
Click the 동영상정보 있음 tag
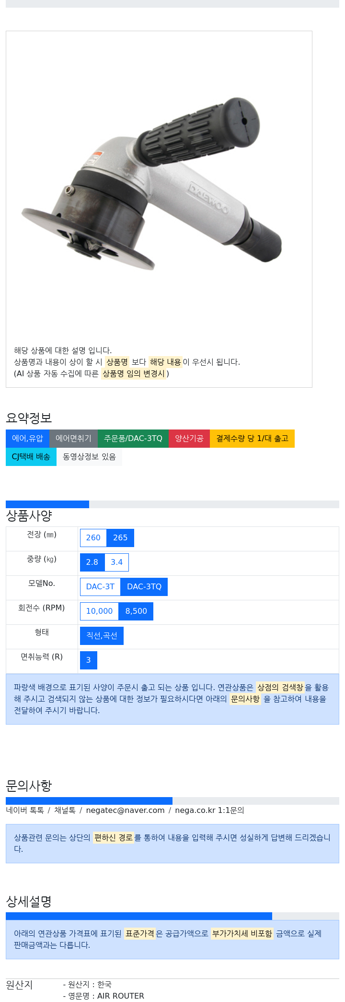pyautogui.click(x=89, y=456)
